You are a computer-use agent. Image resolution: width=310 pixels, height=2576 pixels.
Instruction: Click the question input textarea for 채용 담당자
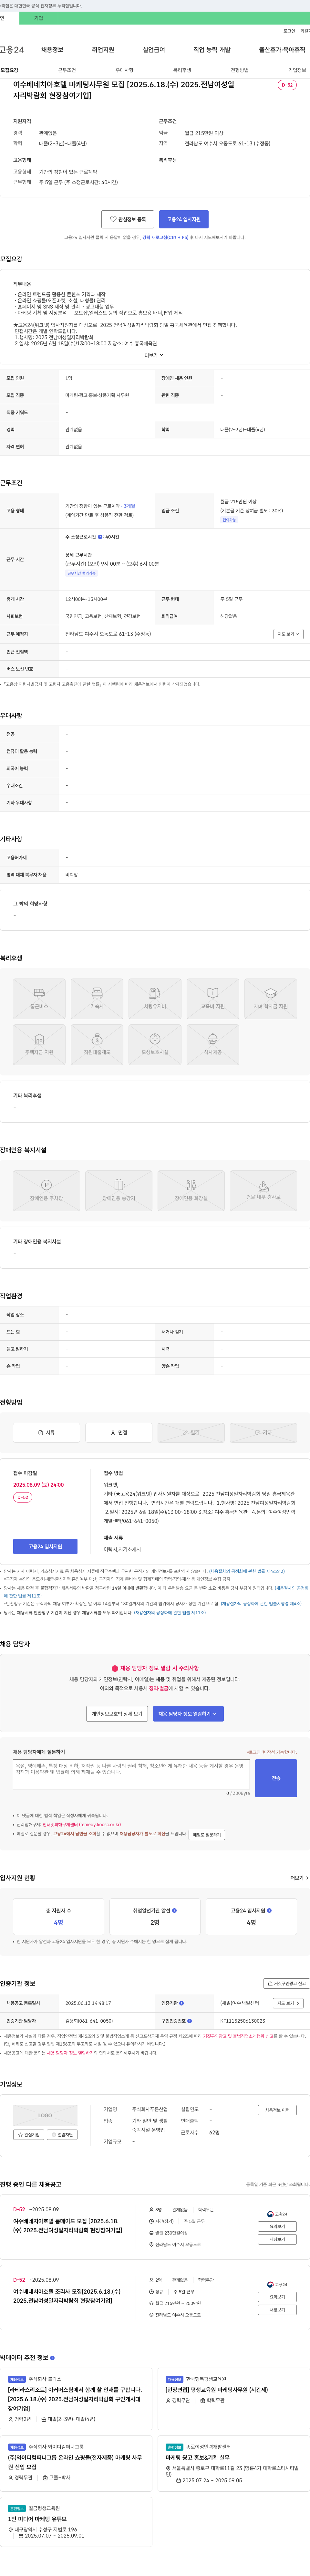point(131,1774)
